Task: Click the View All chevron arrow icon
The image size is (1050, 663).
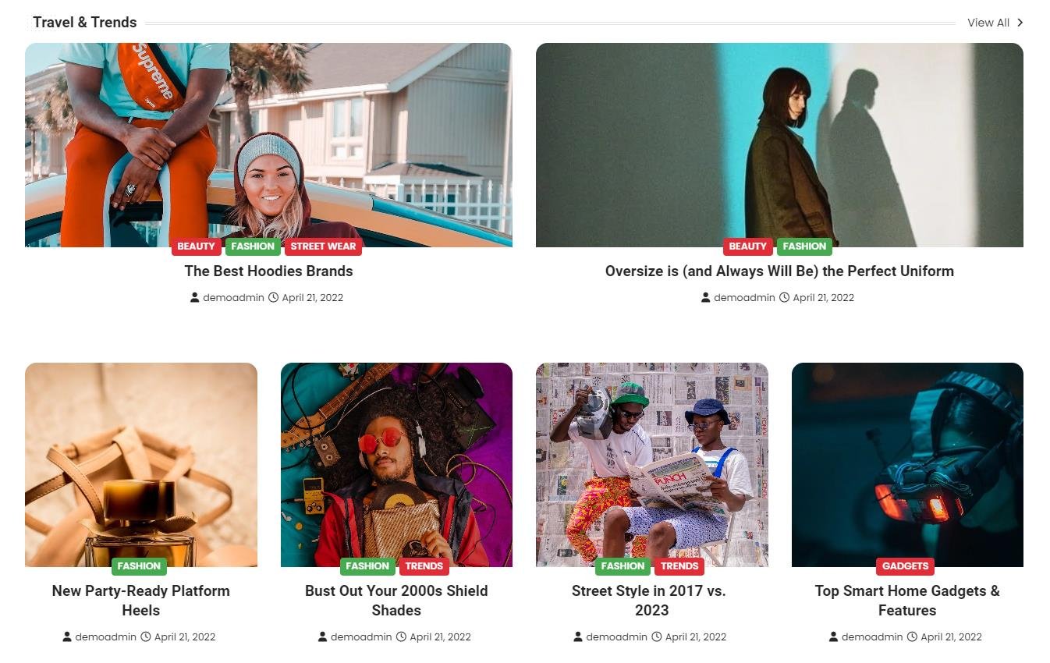Action: click(1020, 23)
